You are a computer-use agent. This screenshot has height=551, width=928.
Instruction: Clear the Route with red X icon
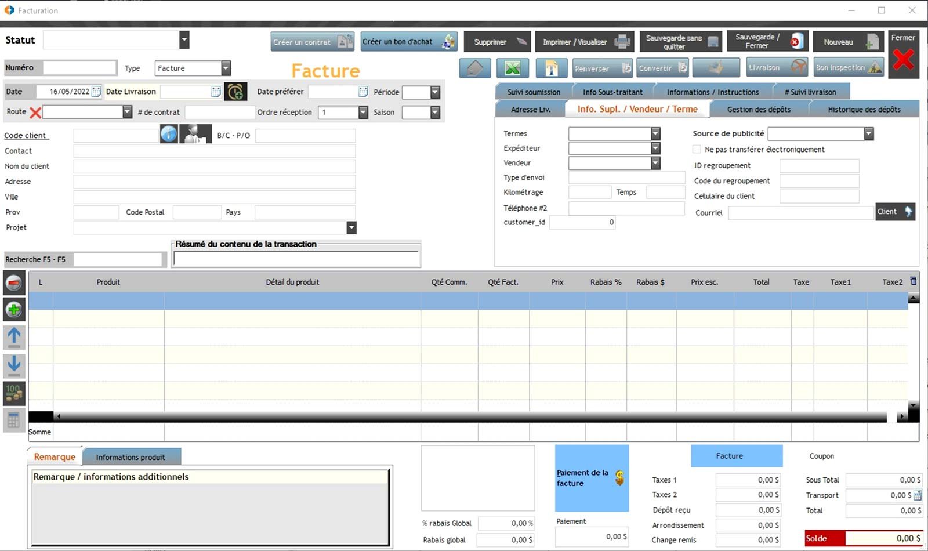pos(35,113)
